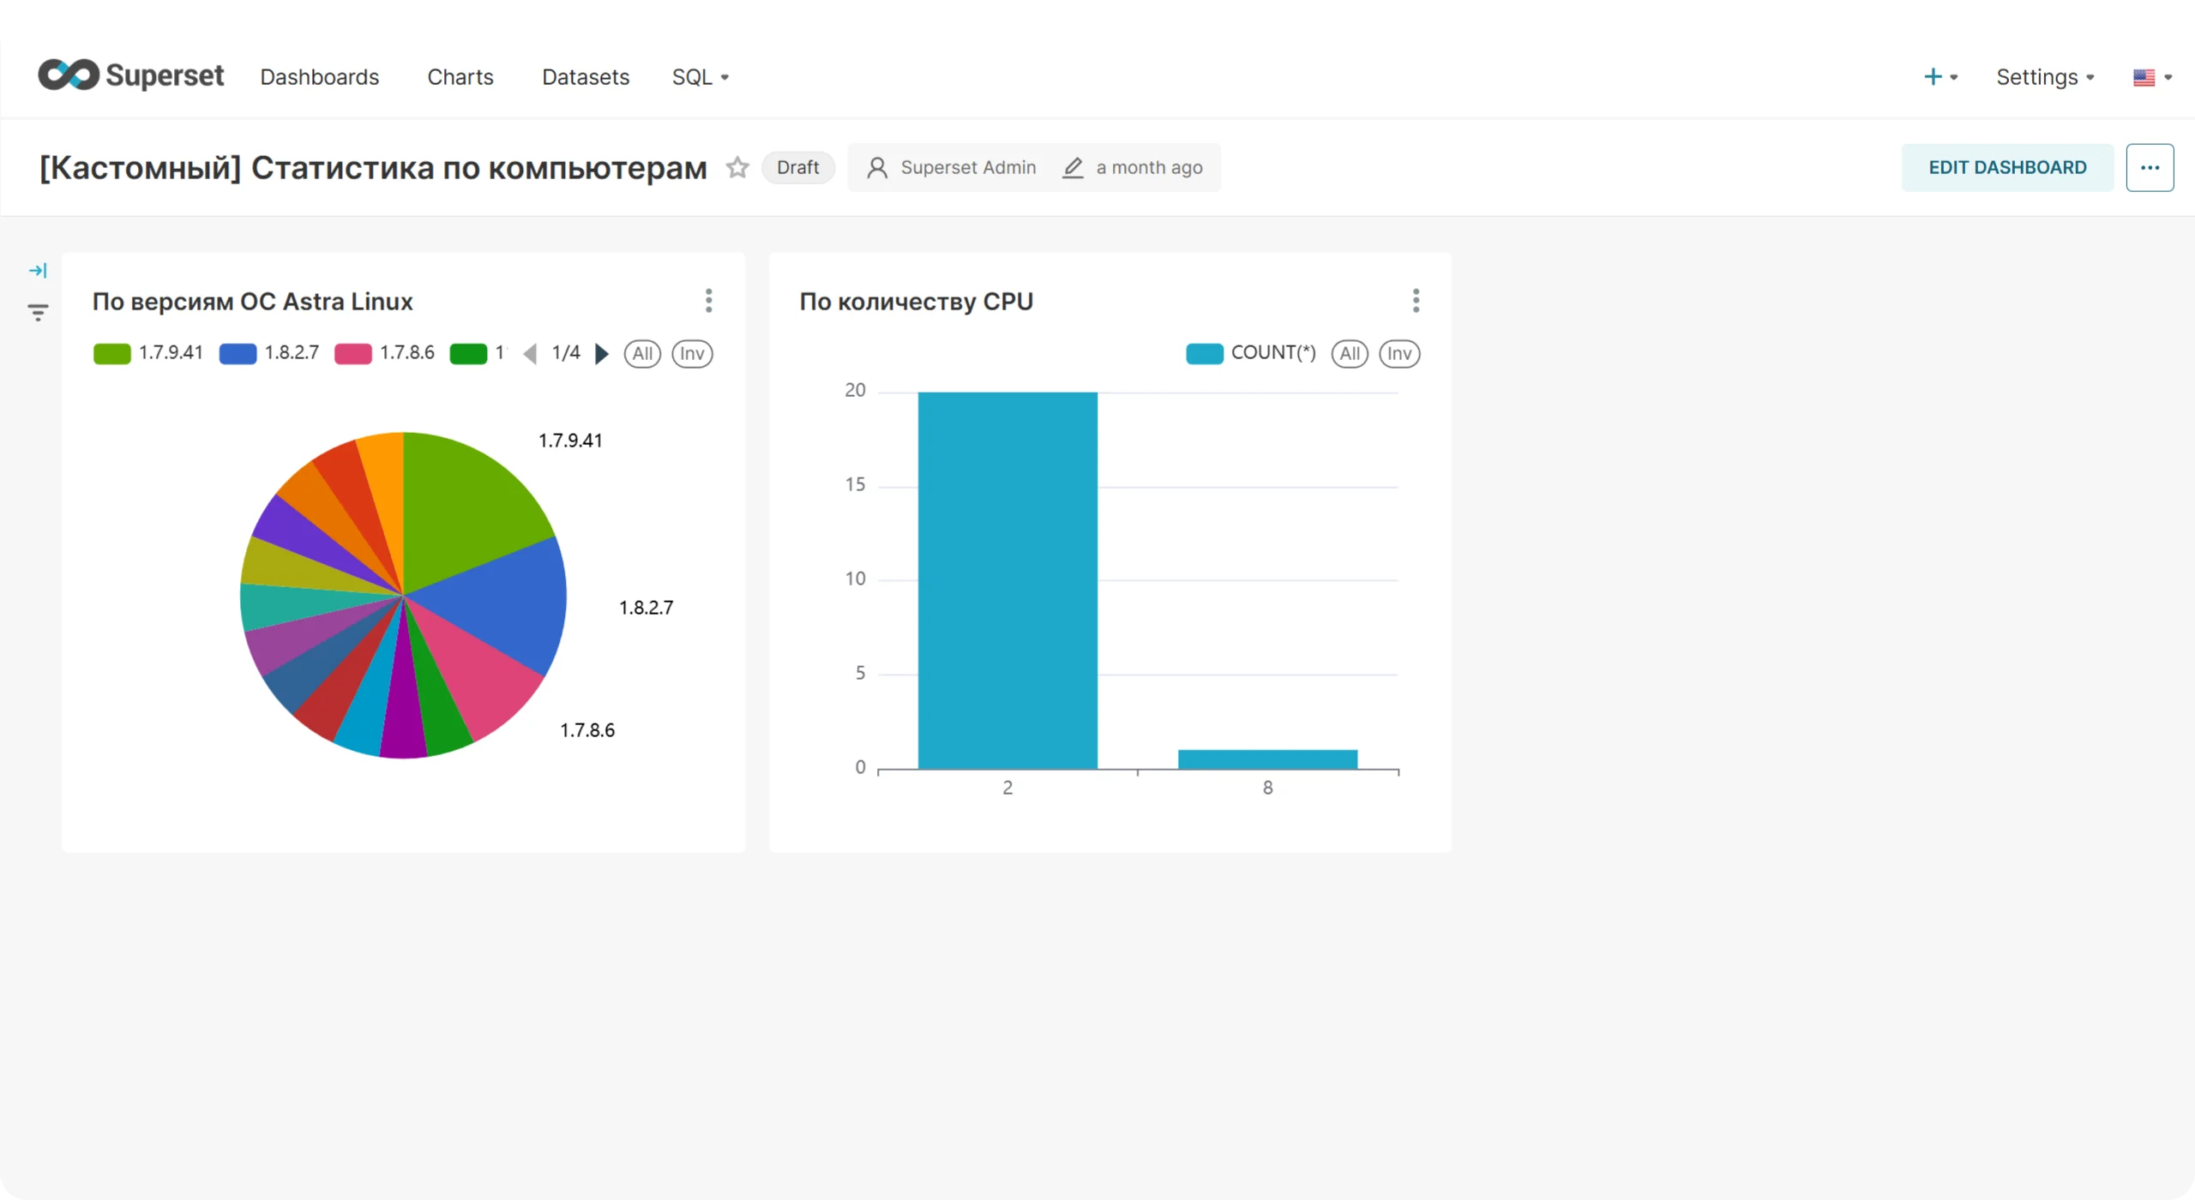Toggle the truncated fourth dark-green legend entry
The image size is (2195, 1200).
[478, 353]
